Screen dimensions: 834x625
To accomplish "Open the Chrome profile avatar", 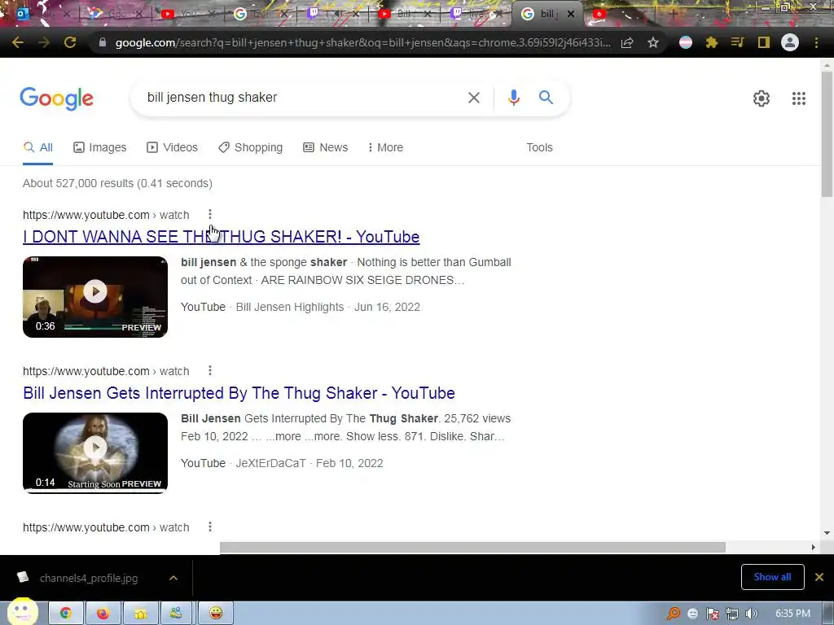I will [x=790, y=42].
